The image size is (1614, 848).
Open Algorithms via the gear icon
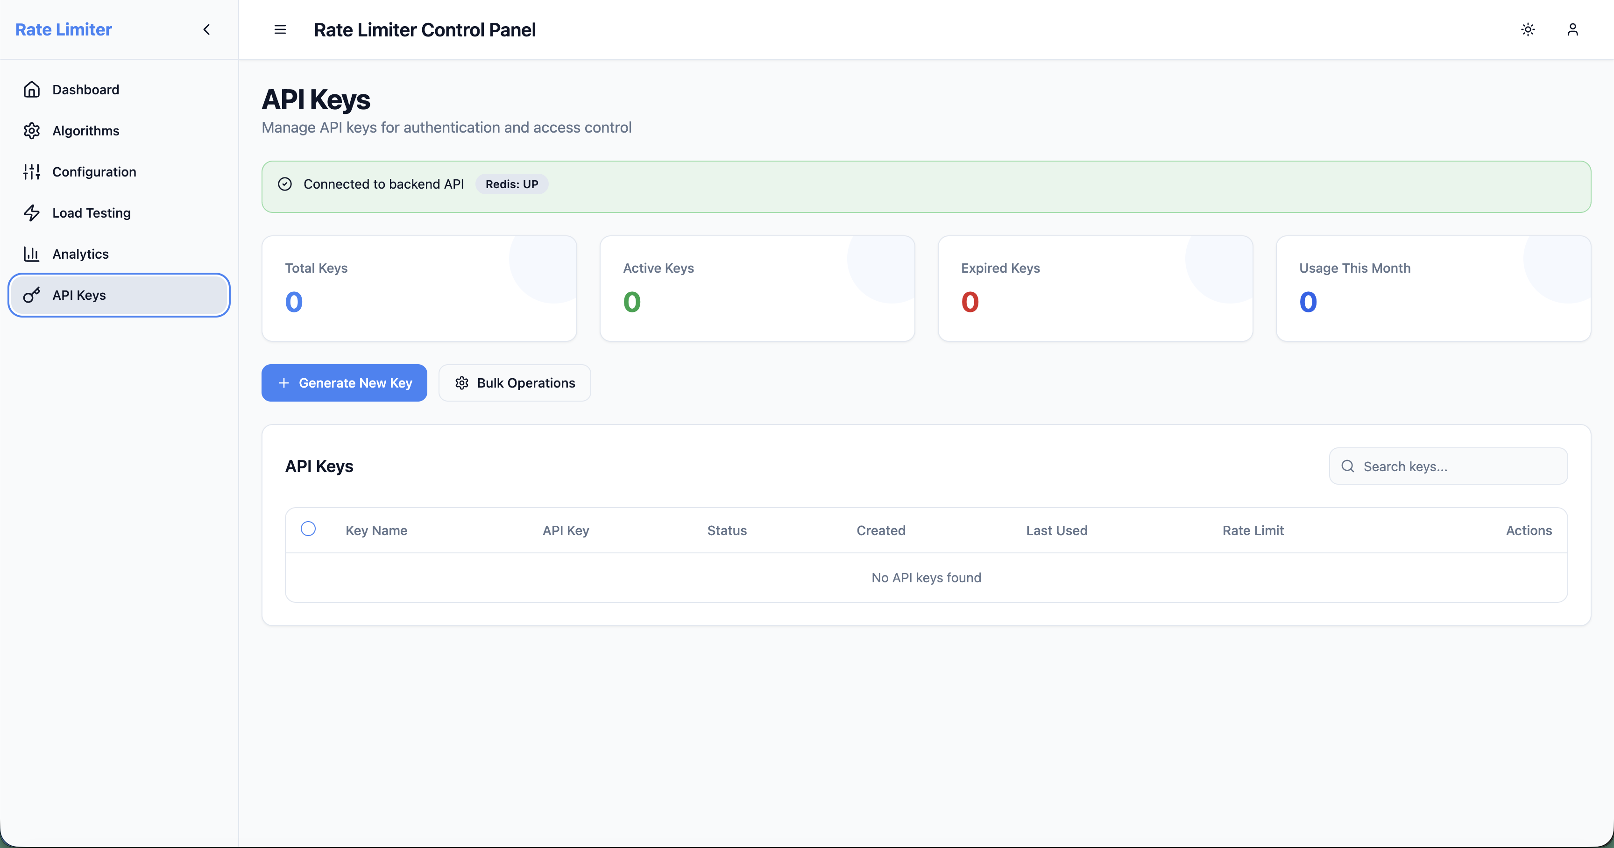pos(31,131)
